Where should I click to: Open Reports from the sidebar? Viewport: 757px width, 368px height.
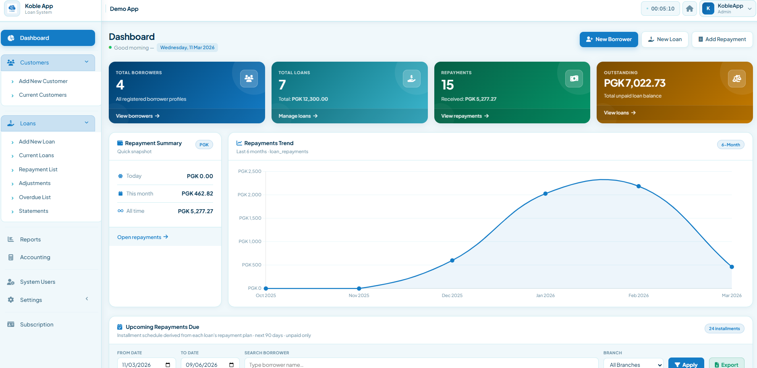click(x=30, y=239)
